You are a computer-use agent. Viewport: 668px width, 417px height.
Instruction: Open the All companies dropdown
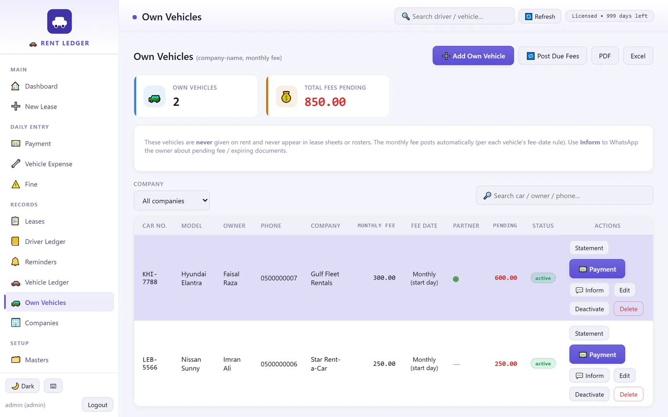172,201
